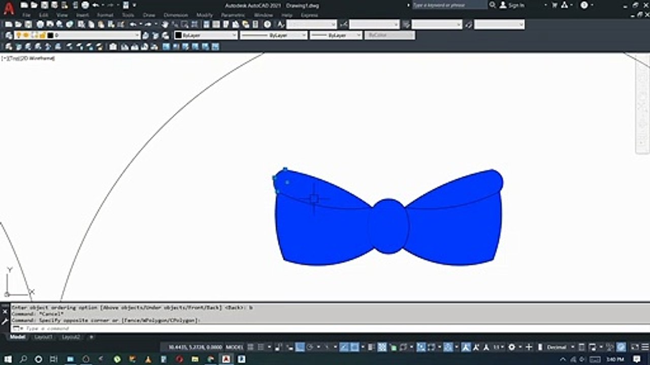Open the text style dropdown
Viewport: 650px width, 365px height.
pos(333,24)
